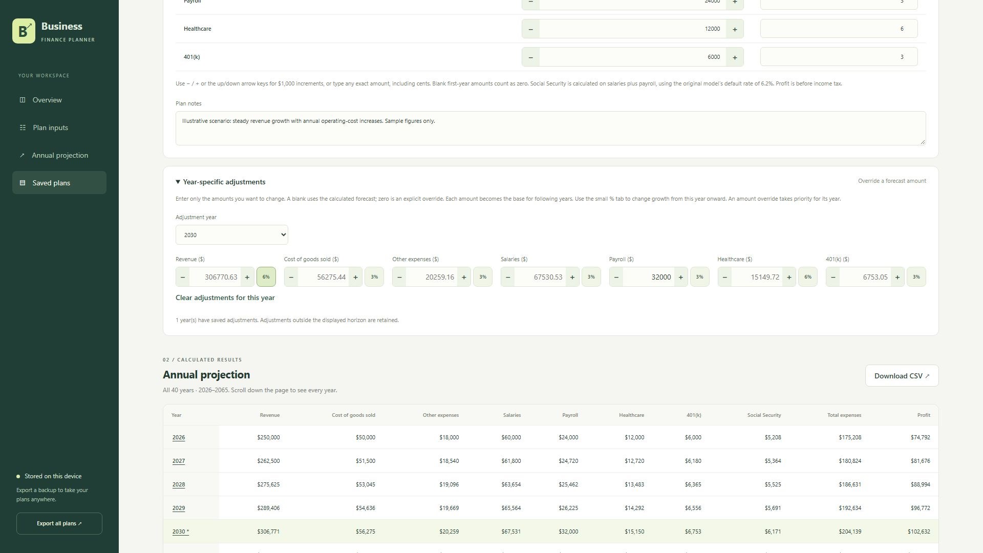Decrease Payroll adjustment amount with minus
Image resolution: width=983 pixels, height=553 pixels.
616,277
